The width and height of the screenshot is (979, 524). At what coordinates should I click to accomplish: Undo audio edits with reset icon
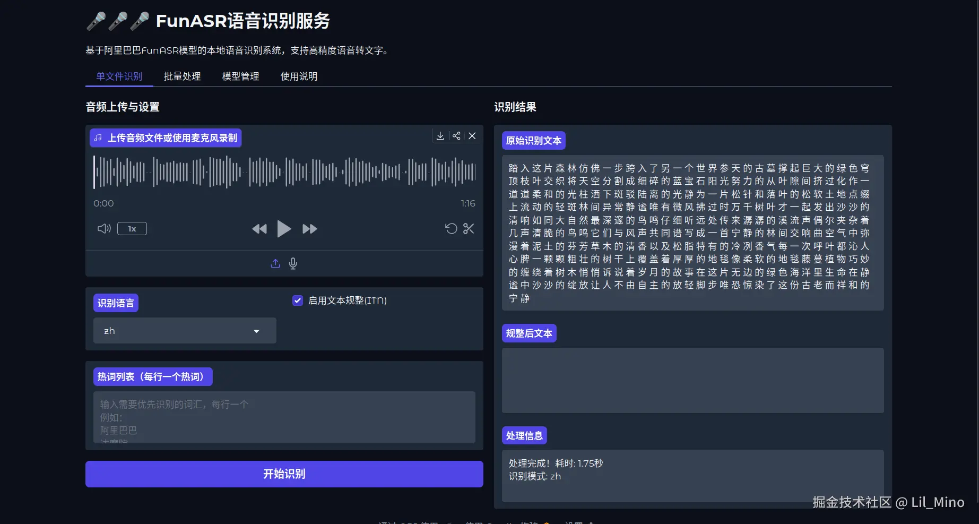[x=451, y=229]
